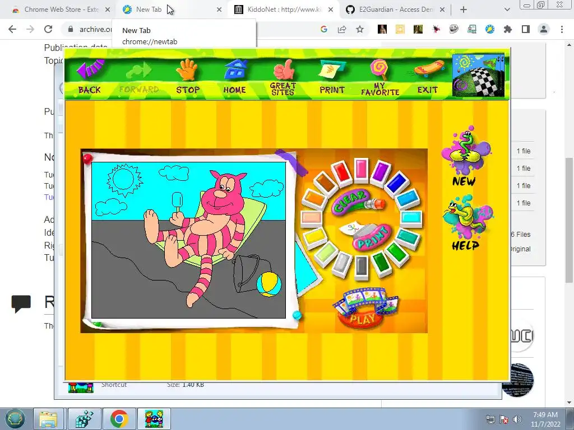
Task: Open Chrome from the taskbar
Action: coord(119,419)
